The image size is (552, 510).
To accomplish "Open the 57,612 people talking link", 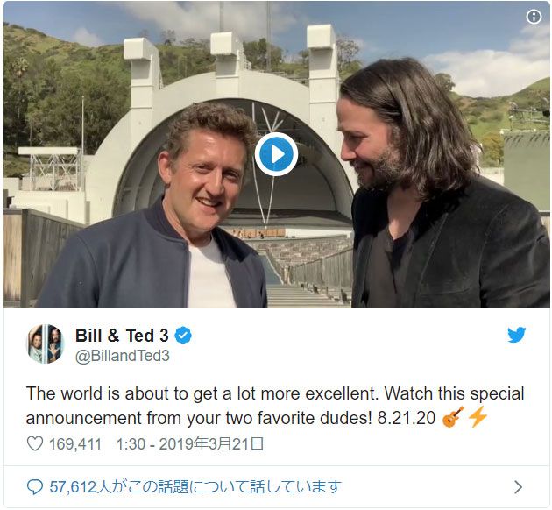I will [195, 487].
